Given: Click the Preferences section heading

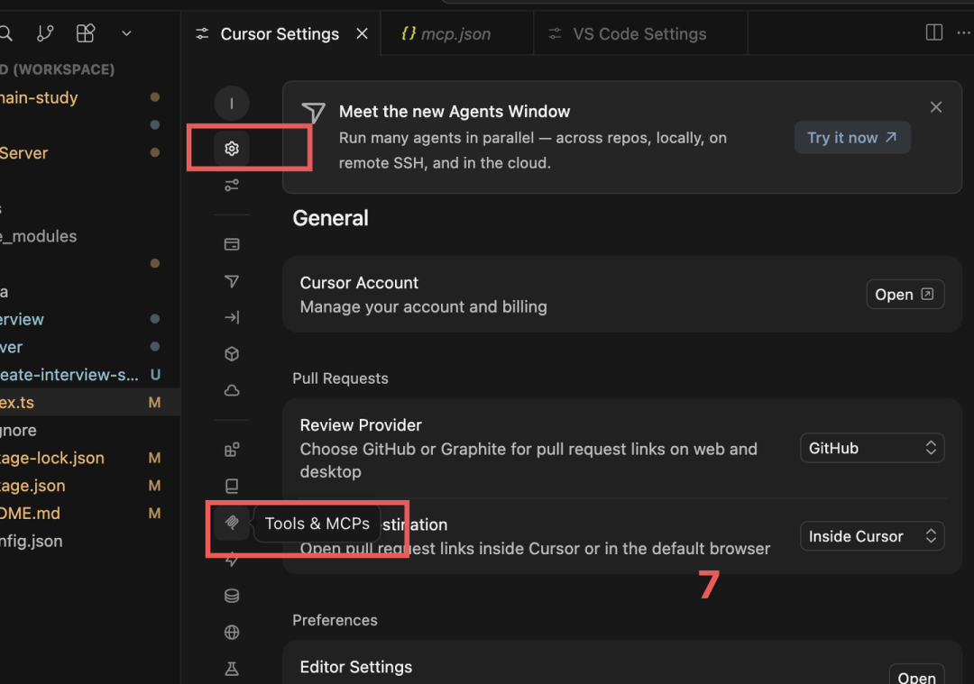Looking at the screenshot, I should (335, 620).
